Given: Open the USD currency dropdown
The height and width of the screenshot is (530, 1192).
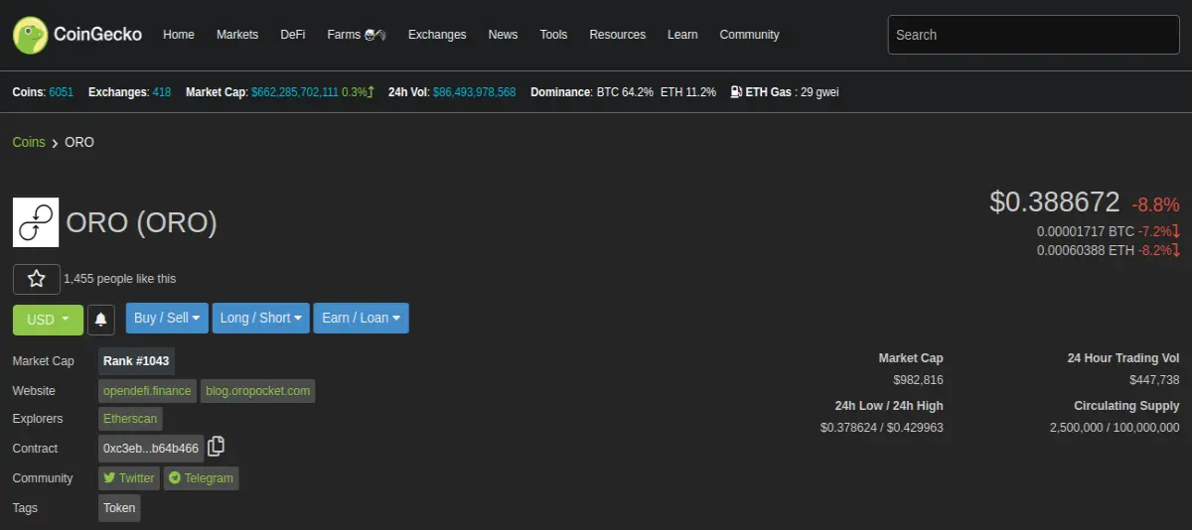Looking at the screenshot, I should 48,319.
